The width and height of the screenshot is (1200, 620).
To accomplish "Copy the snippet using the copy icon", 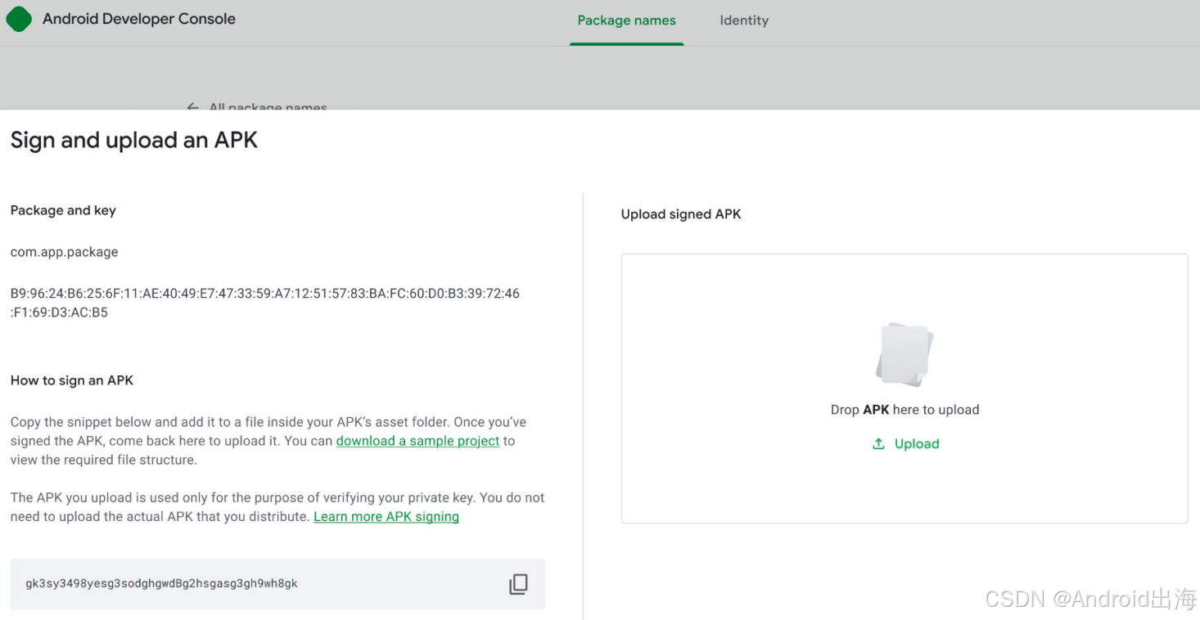I will coord(518,584).
